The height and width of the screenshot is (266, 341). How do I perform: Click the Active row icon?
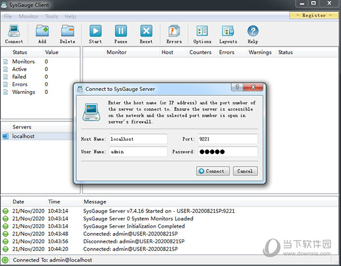(x=6, y=69)
